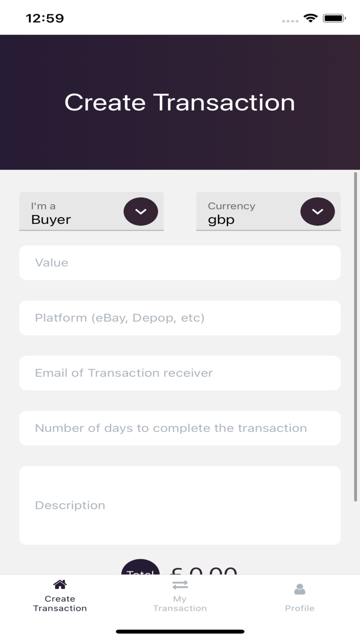Focus the Number of days field

point(180,428)
